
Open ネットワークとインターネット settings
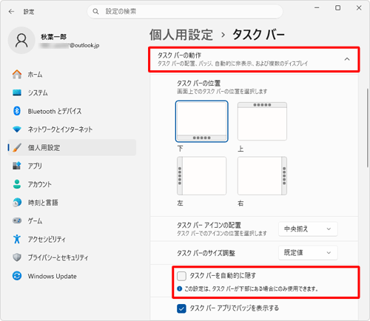click(72, 129)
